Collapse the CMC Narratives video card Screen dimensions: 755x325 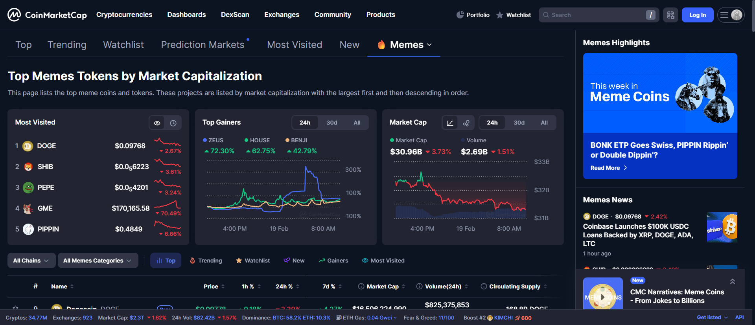tap(733, 281)
